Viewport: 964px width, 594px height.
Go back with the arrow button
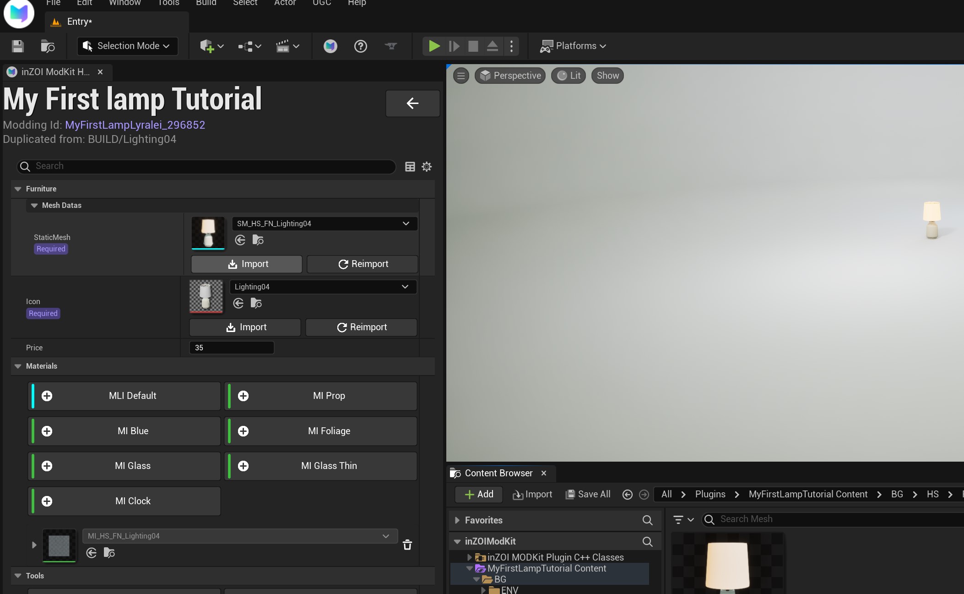412,103
